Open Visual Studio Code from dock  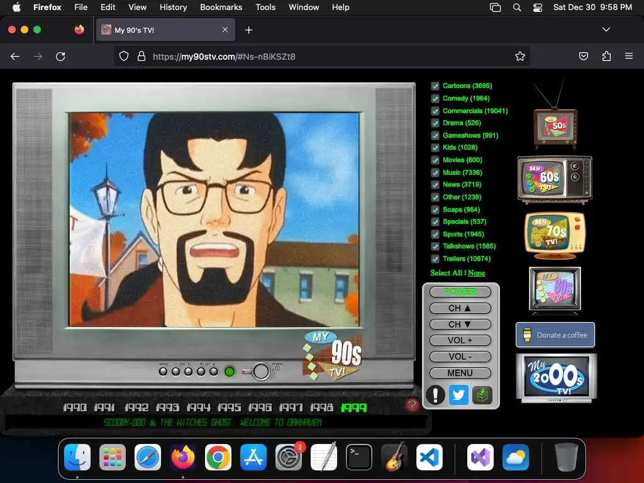pos(429,457)
